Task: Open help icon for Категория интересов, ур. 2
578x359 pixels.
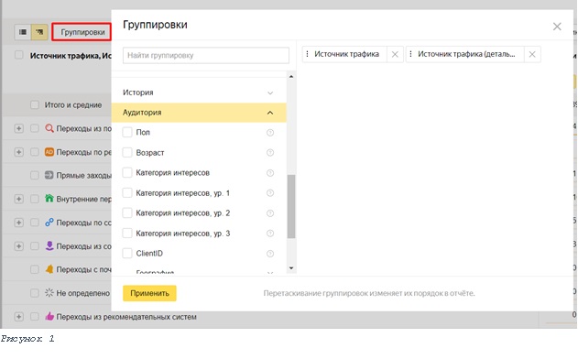Action: [270, 213]
